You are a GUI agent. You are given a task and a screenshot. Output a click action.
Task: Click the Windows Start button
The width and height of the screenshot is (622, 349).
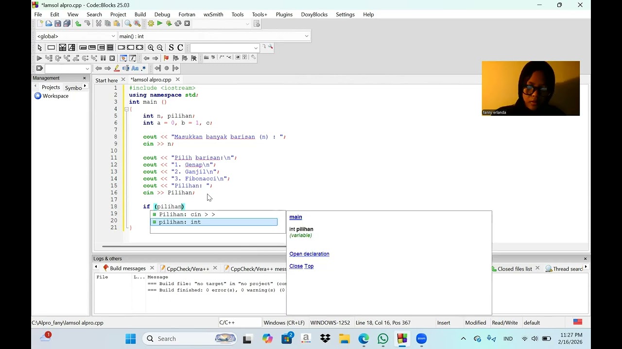point(131,338)
